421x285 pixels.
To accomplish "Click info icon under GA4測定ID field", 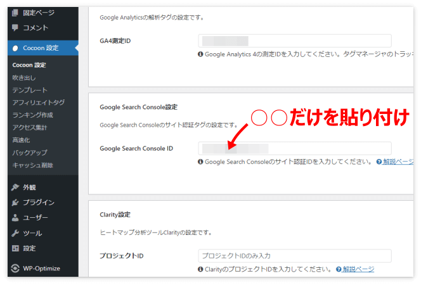I will (x=200, y=54).
